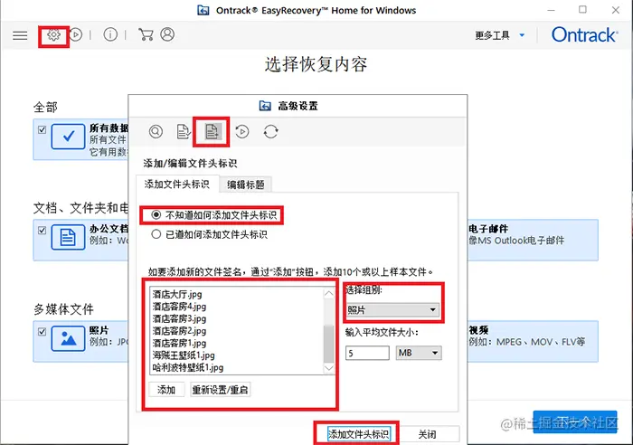Viewport: 633px width, 445px height.
Task: Click the average file size input field
Action: (x=367, y=353)
